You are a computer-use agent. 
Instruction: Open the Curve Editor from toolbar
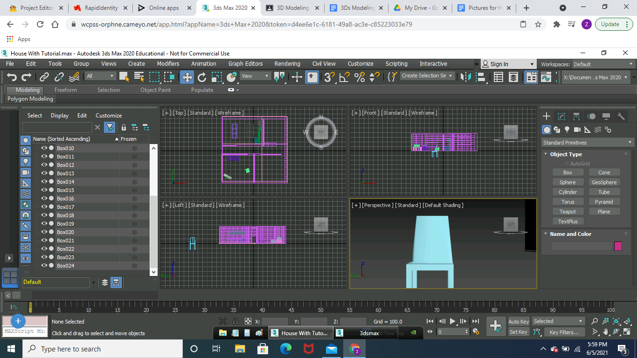click(546, 77)
